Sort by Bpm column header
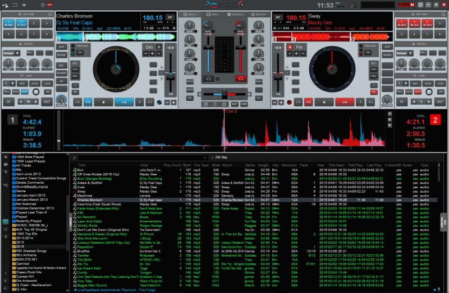Viewport: 449px width, 293px height. coord(187,165)
